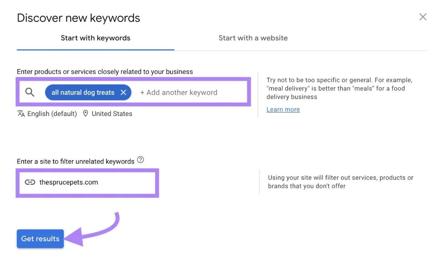Show help for filtering unrelated keywords
Image resolution: width=435 pixels, height=253 pixels.
coord(141,160)
